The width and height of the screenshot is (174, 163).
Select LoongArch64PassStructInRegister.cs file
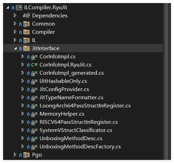(85, 106)
